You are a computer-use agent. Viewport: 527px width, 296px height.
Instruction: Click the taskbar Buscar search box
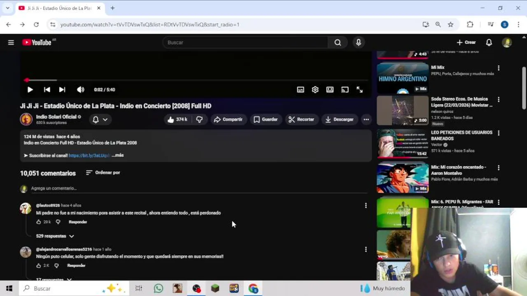[74, 289]
